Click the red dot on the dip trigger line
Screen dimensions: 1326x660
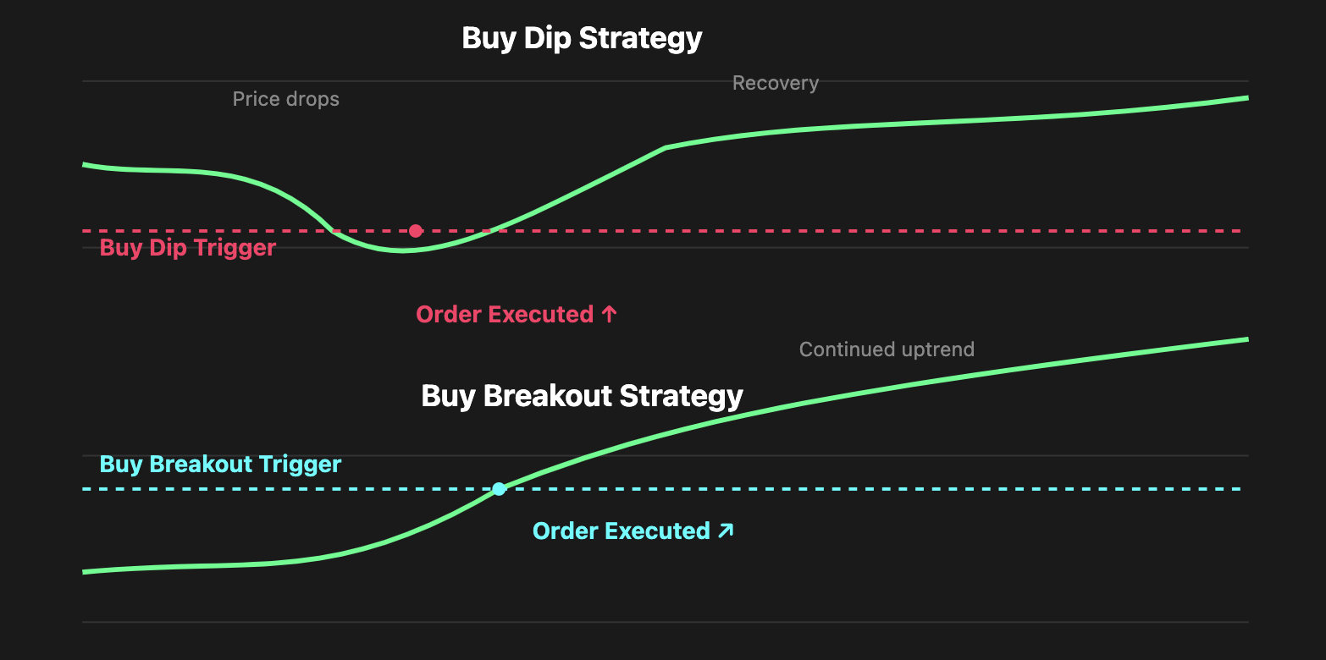tap(416, 231)
